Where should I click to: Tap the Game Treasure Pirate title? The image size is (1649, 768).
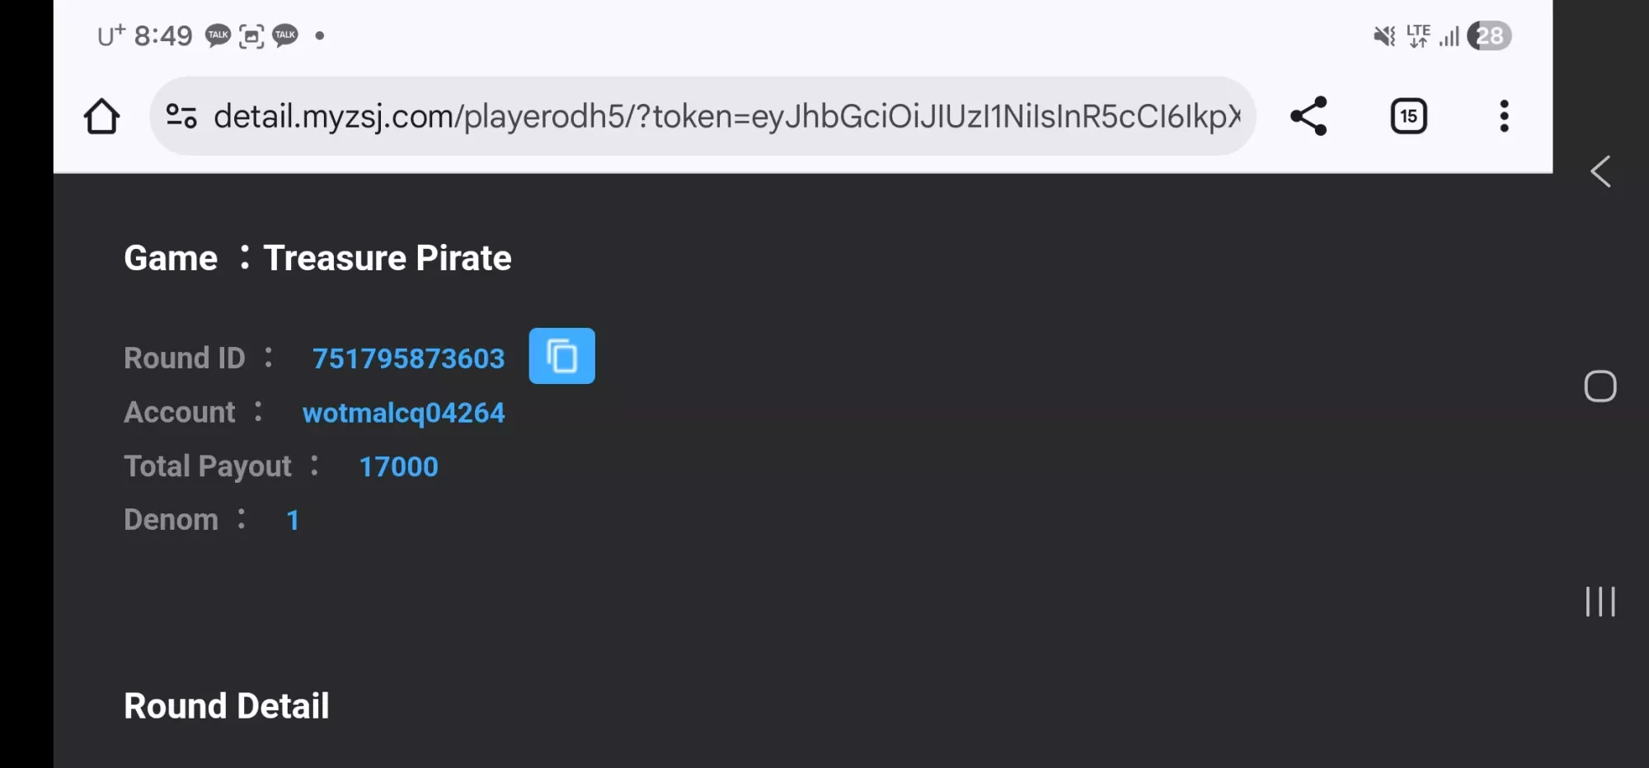[317, 258]
